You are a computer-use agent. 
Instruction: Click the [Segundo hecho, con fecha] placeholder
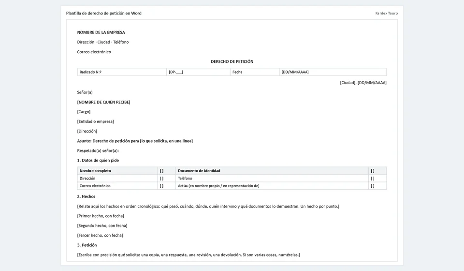pos(102,226)
